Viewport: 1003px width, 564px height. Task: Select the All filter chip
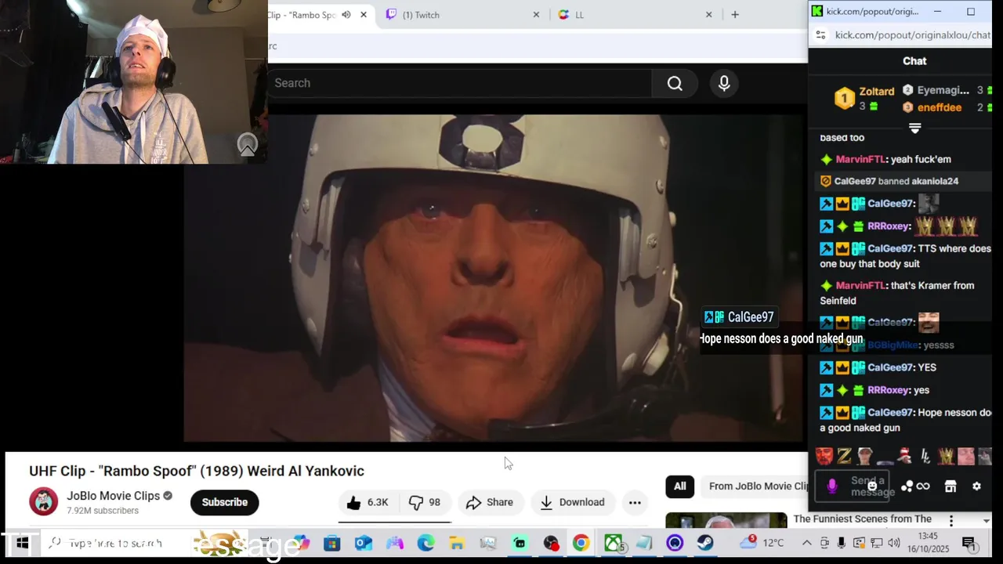click(679, 486)
